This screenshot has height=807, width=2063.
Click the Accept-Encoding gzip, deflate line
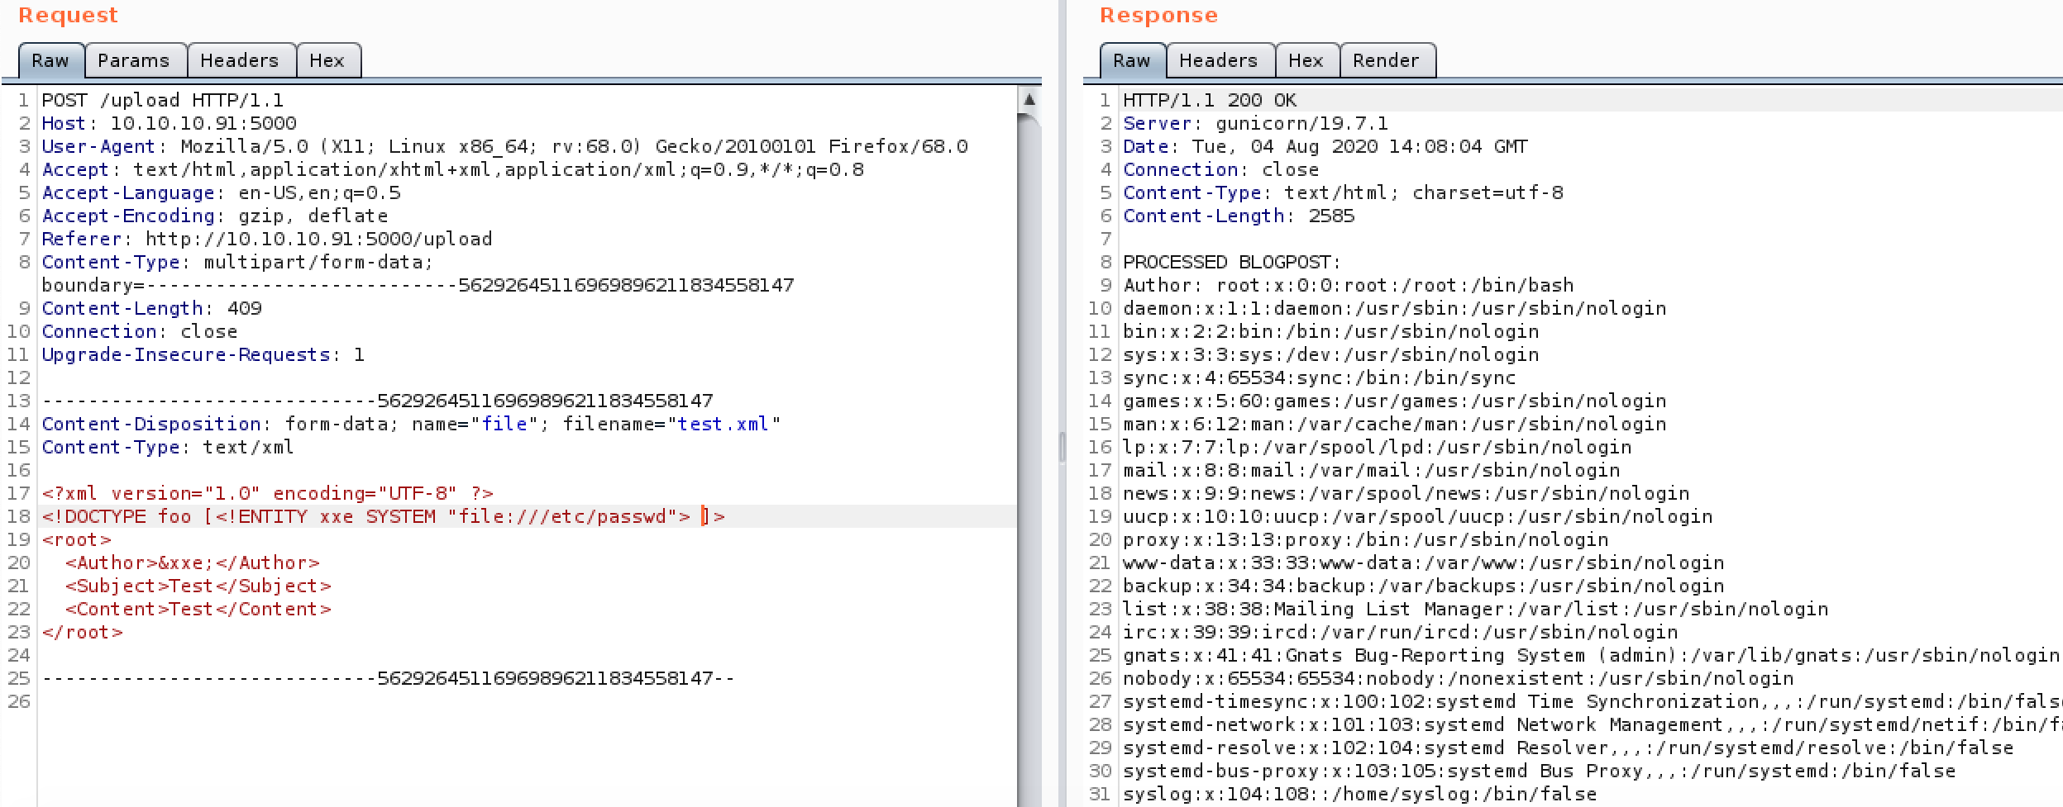(215, 216)
